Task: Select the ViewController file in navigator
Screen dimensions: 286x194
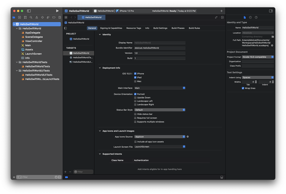Action: (x=34, y=41)
